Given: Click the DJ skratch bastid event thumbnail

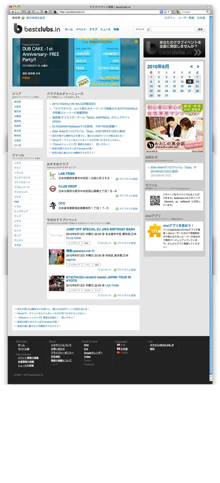Looking at the screenshot, I should click(56, 283).
